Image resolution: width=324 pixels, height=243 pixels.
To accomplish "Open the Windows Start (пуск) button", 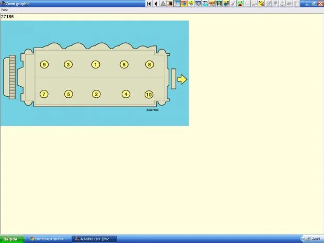I will point(10,239).
